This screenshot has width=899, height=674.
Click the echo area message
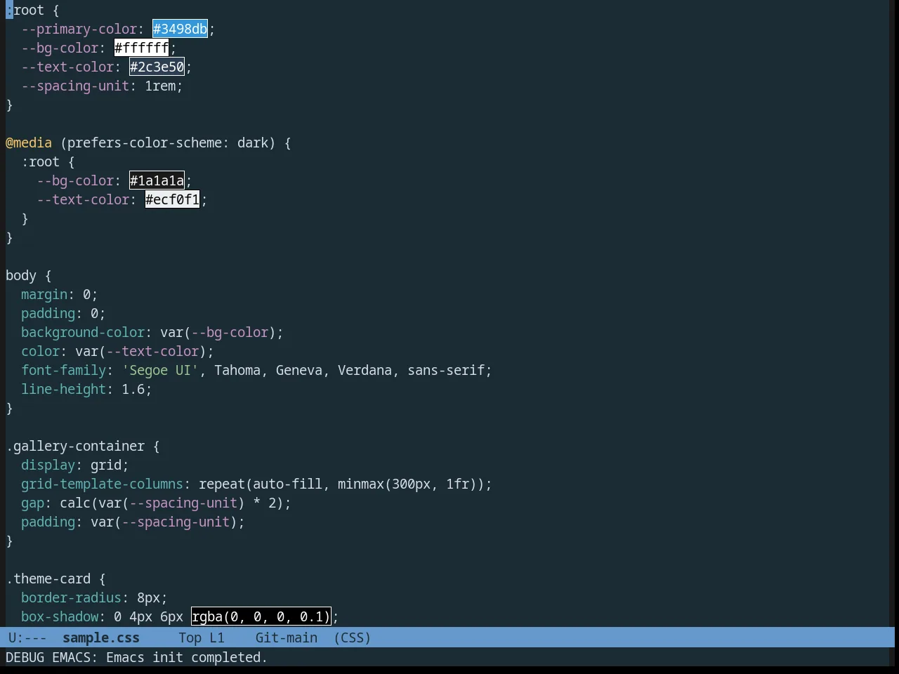tap(136, 657)
